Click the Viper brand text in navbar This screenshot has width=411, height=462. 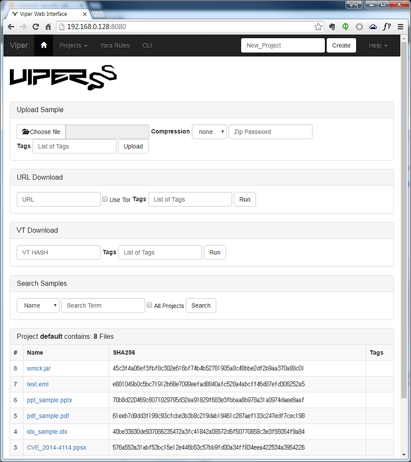click(19, 45)
